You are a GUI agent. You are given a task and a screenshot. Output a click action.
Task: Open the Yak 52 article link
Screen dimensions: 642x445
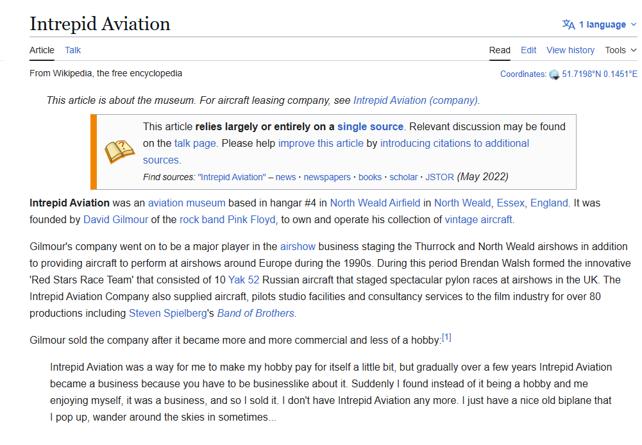(x=244, y=280)
